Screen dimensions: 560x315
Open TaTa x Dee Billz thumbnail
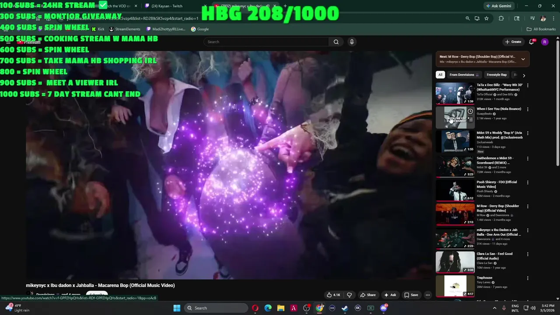click(455, 93)
